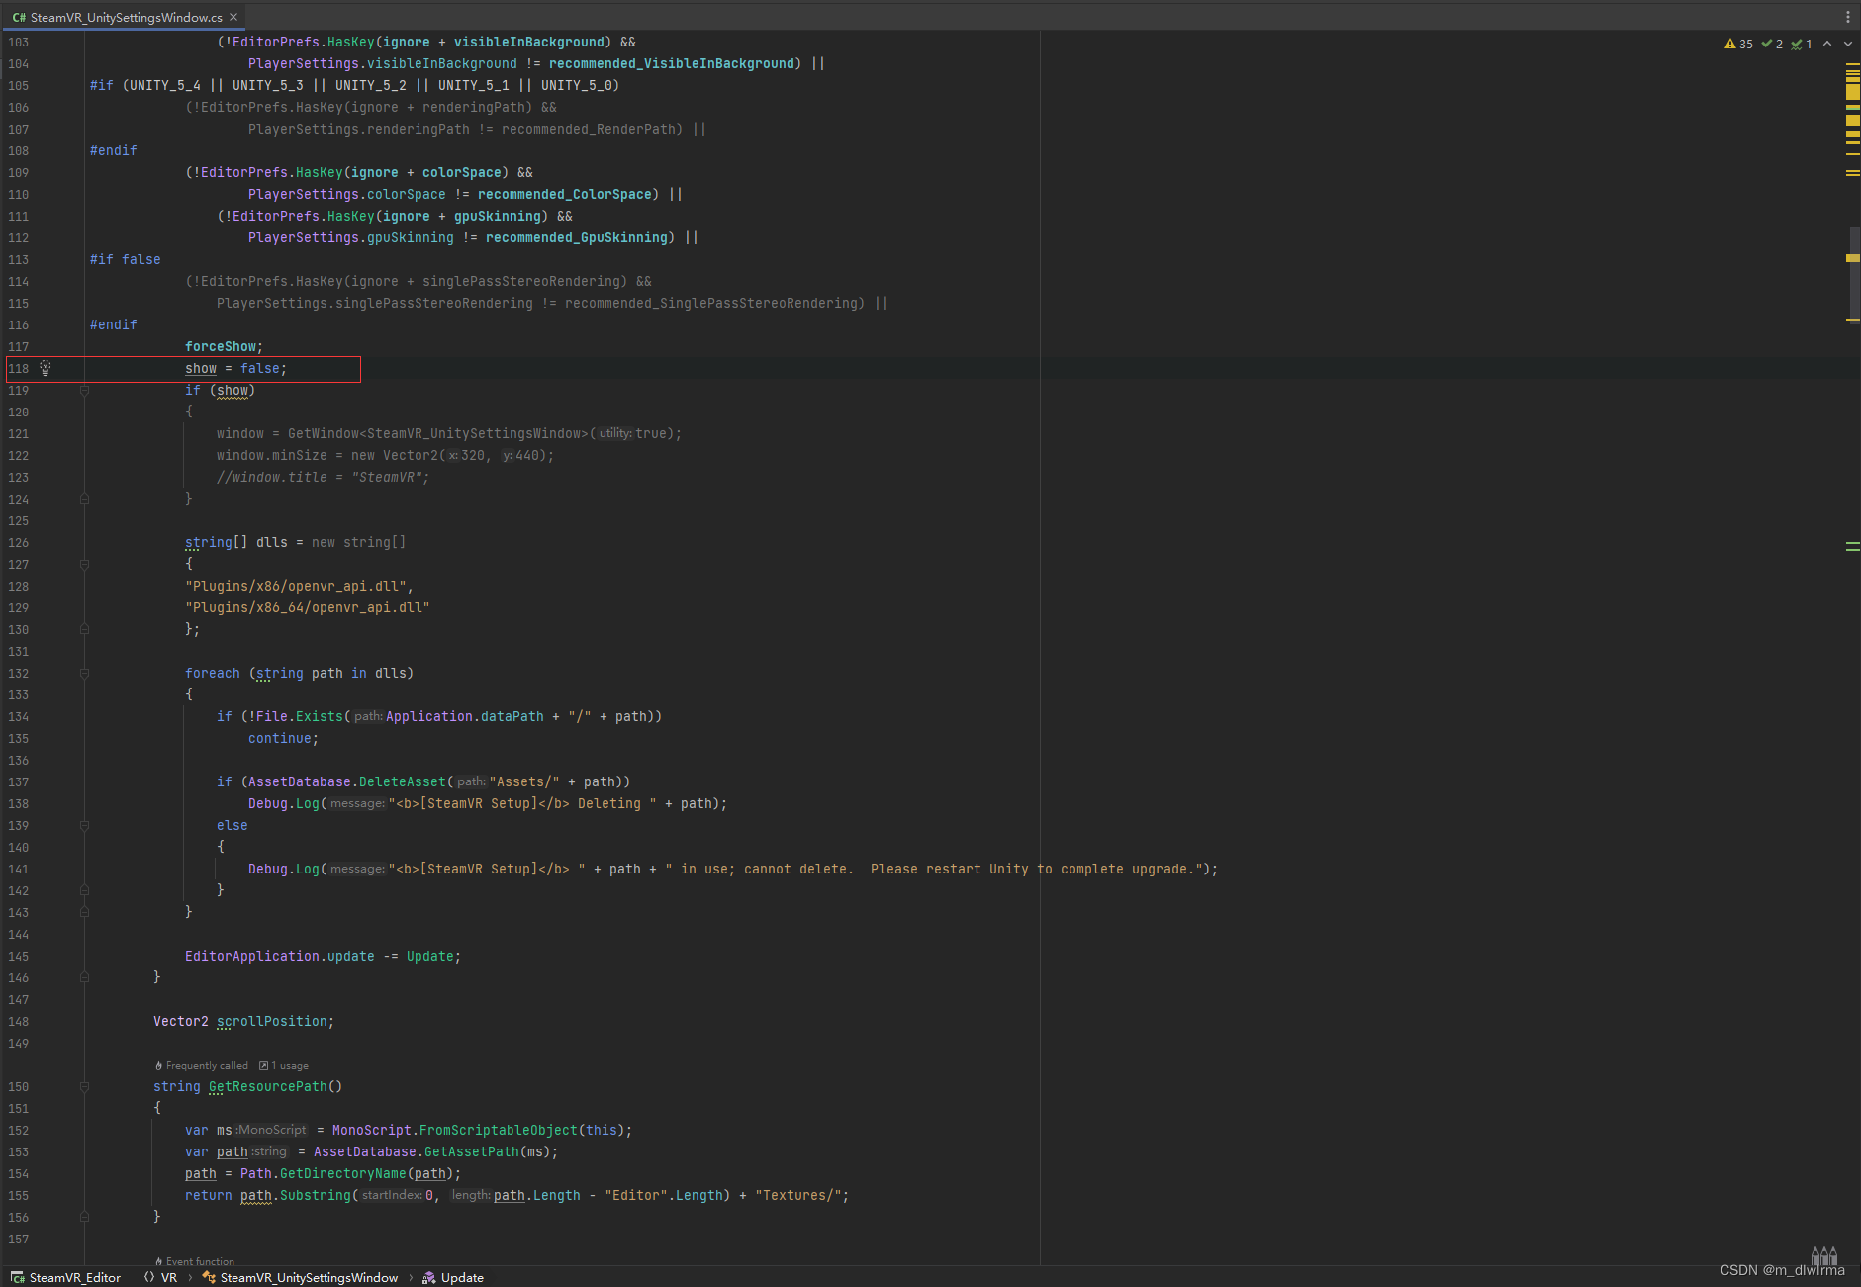The width and height of the screenshot is (1861, 1287).
Task: Click '#if false' directive on line 113
Action: tap(125, 259)
